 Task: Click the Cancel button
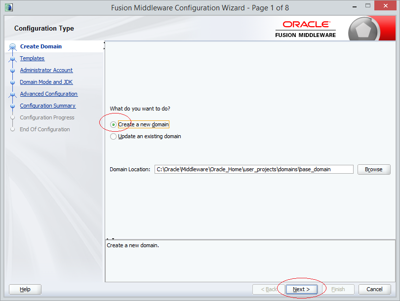click(x=374, y=289)
